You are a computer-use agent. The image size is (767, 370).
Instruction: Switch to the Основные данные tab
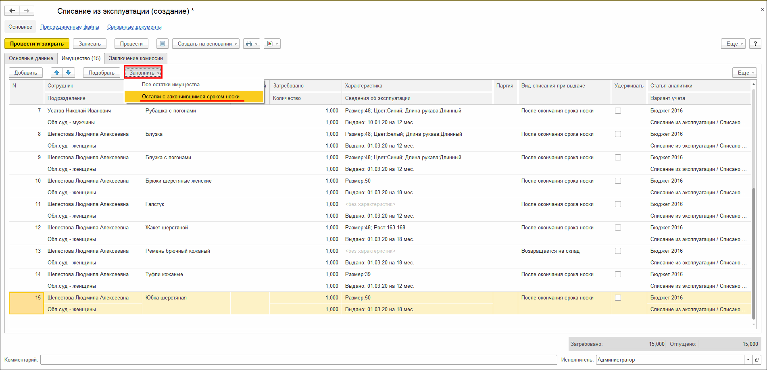click(x=31, y=58)
